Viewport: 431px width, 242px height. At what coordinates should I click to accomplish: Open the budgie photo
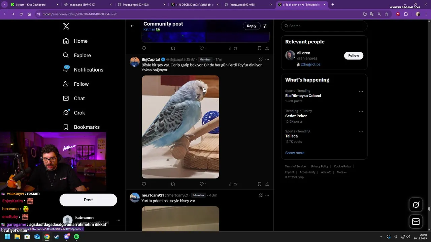[180, 127]
